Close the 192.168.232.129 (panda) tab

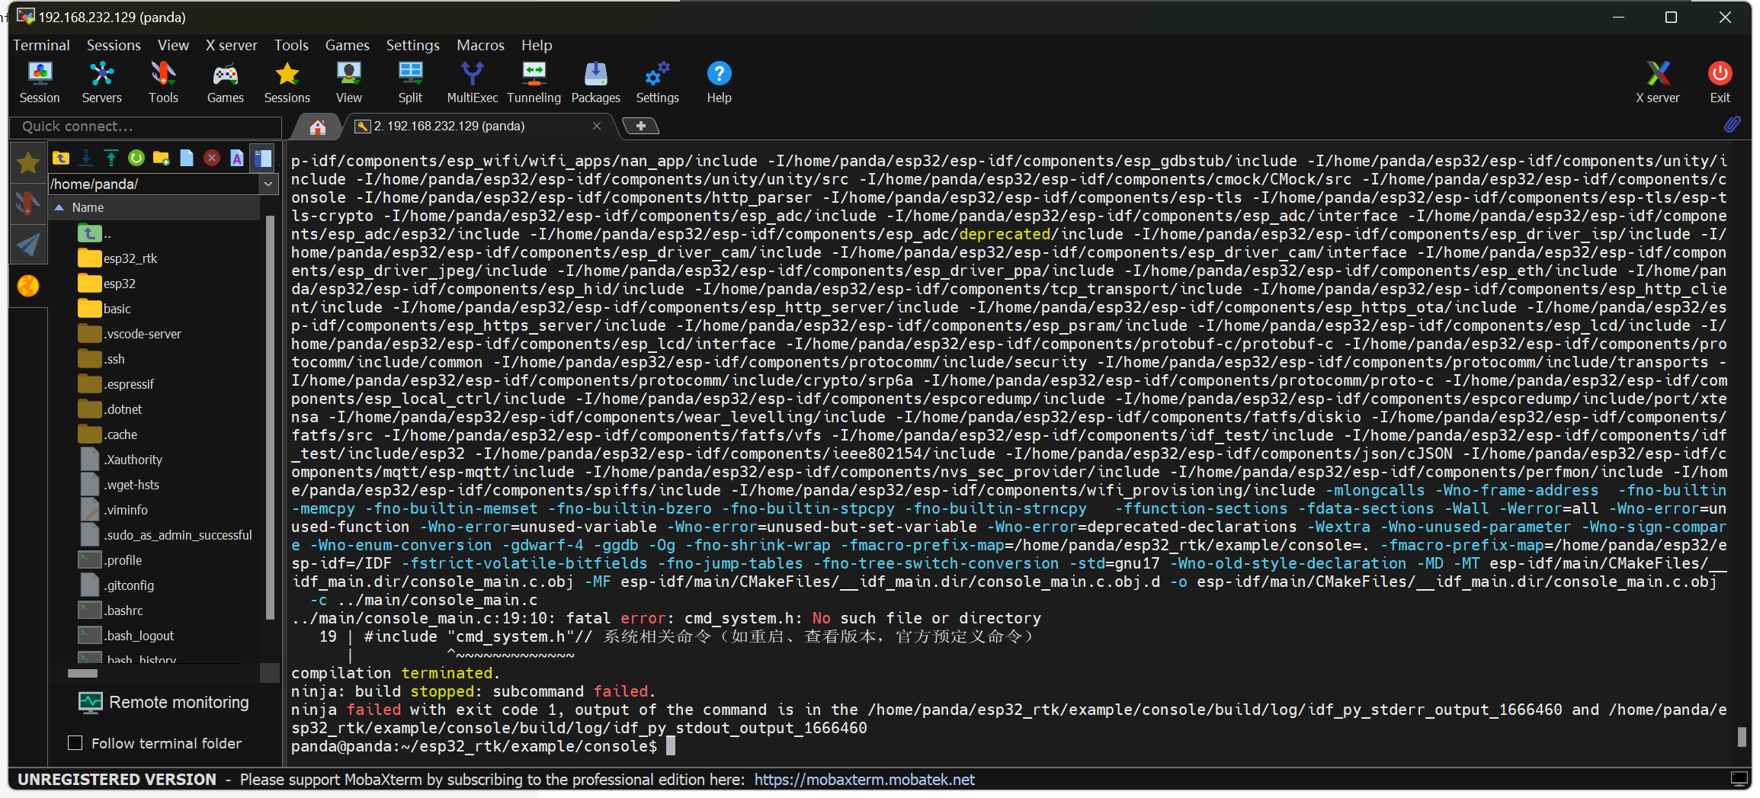tap(597, 126)
